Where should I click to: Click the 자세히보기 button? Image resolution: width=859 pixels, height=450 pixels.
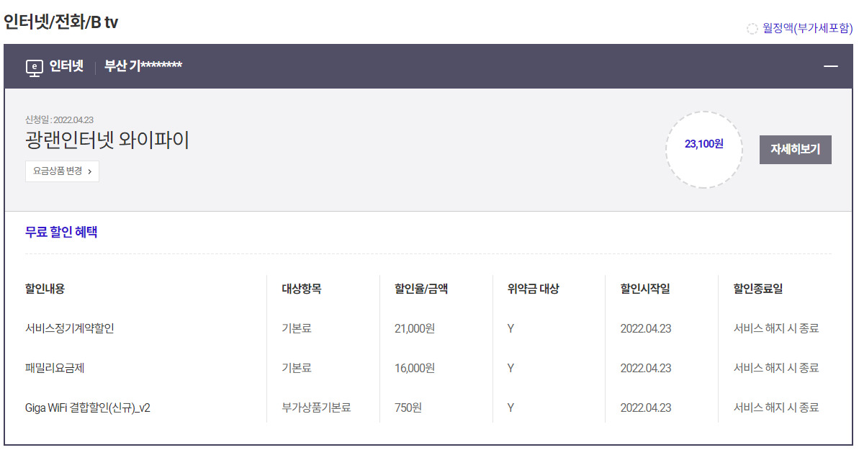click(795, 150)
